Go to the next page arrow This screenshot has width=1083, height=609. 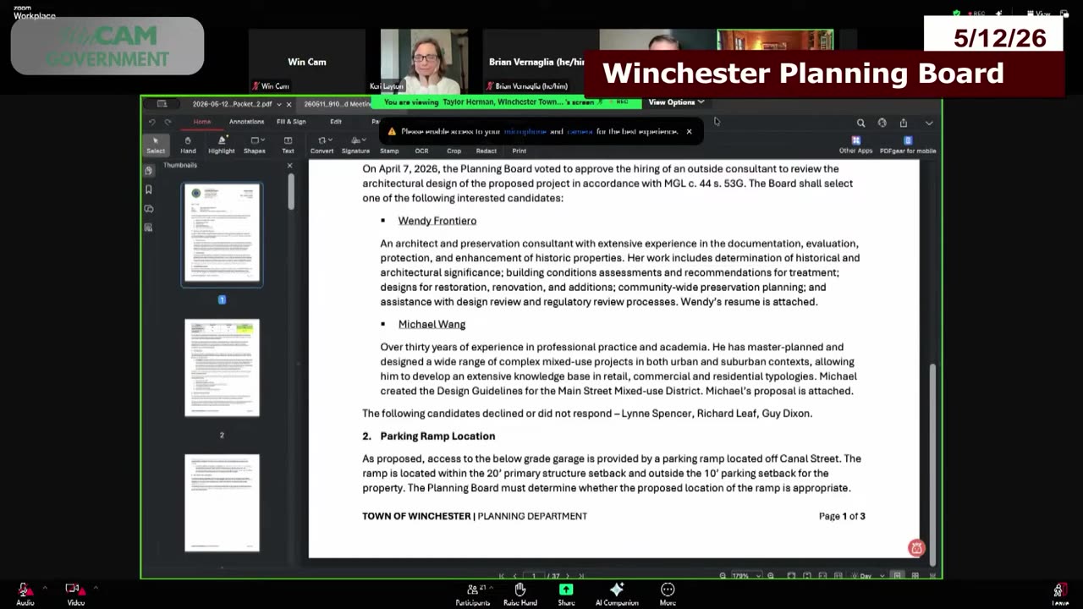[x=568, y=575]
